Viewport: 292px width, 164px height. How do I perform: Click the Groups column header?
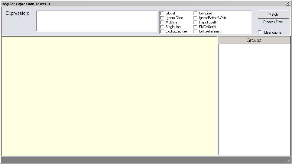pyautogui.click(x=254, y=40)
